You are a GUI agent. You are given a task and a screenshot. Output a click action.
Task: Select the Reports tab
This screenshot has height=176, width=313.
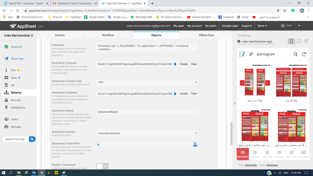pos(156,35)
